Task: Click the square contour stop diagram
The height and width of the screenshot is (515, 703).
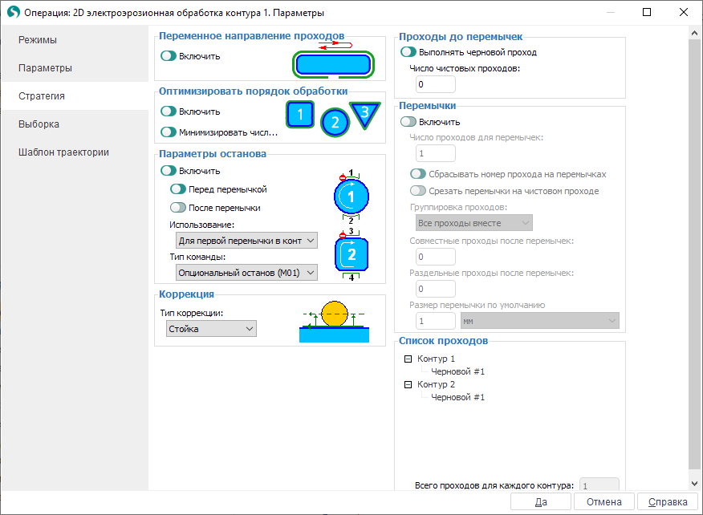Action: click(x=351, y=255)
